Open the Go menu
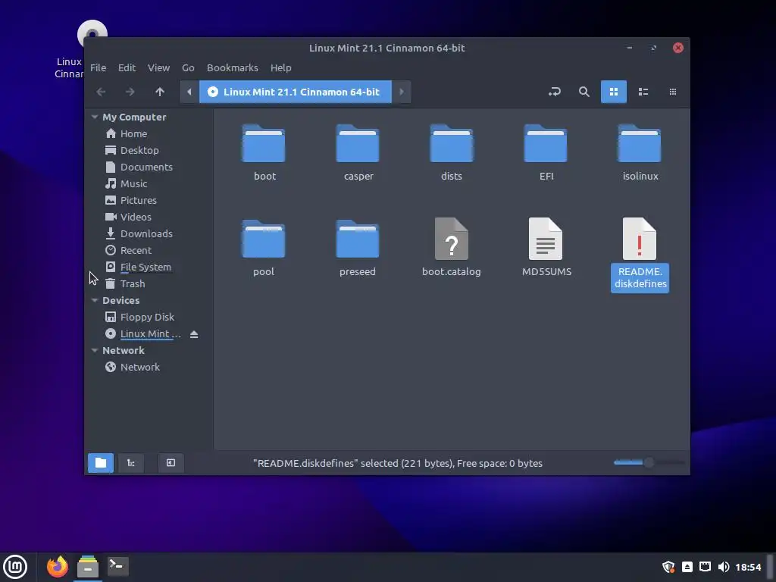The width and height of the screenshot is (776, 582). tap(188, 67)
